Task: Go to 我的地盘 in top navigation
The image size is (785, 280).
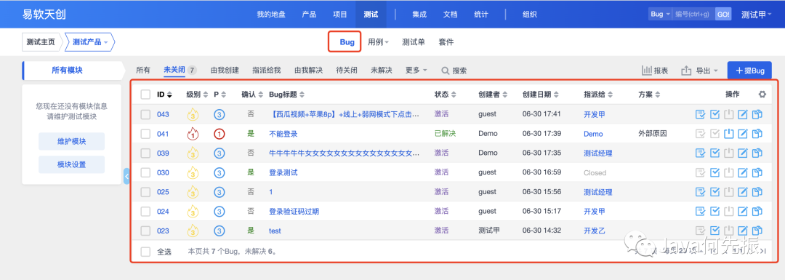Action: tap(271, 15)
